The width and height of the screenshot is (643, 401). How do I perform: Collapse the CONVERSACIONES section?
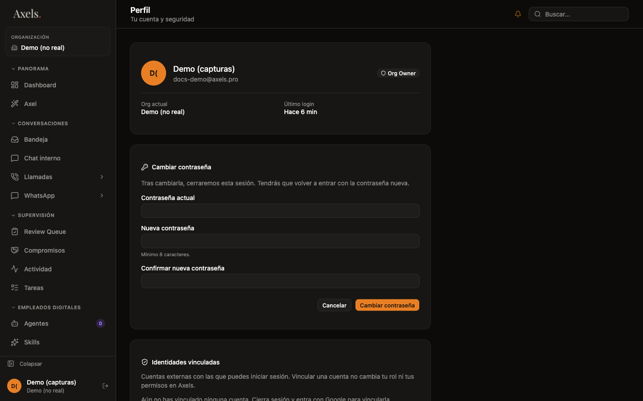39,123
